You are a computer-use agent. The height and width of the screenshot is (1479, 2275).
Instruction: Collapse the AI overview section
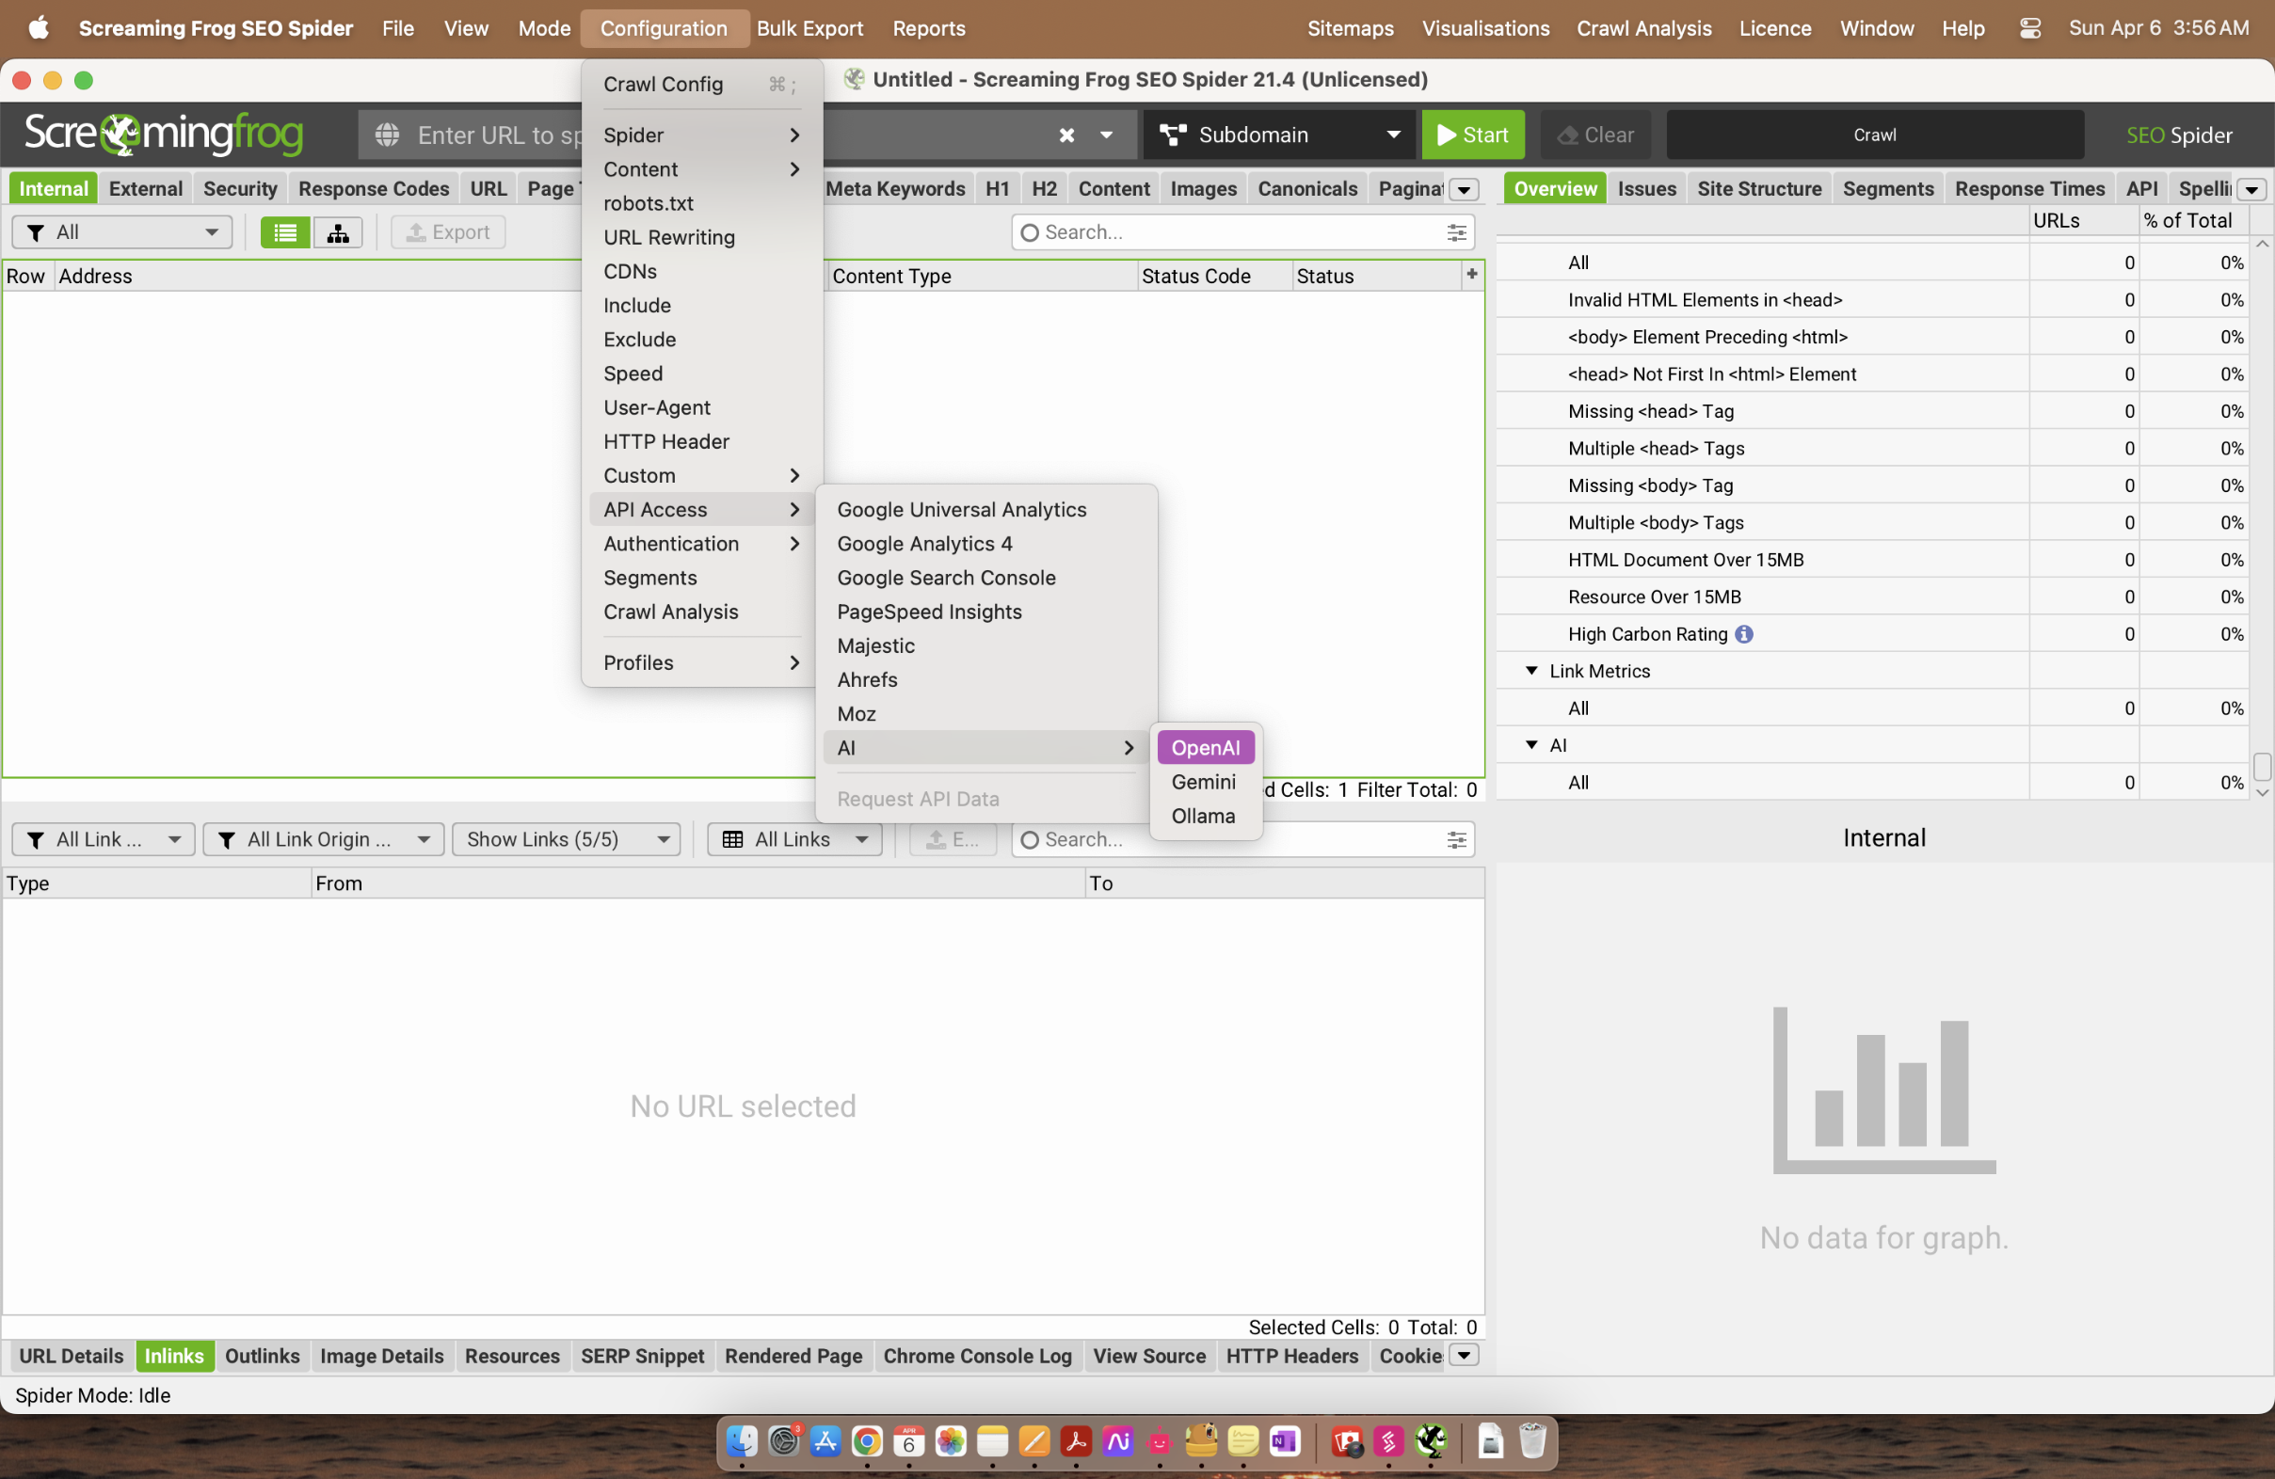click(1531, 744)
